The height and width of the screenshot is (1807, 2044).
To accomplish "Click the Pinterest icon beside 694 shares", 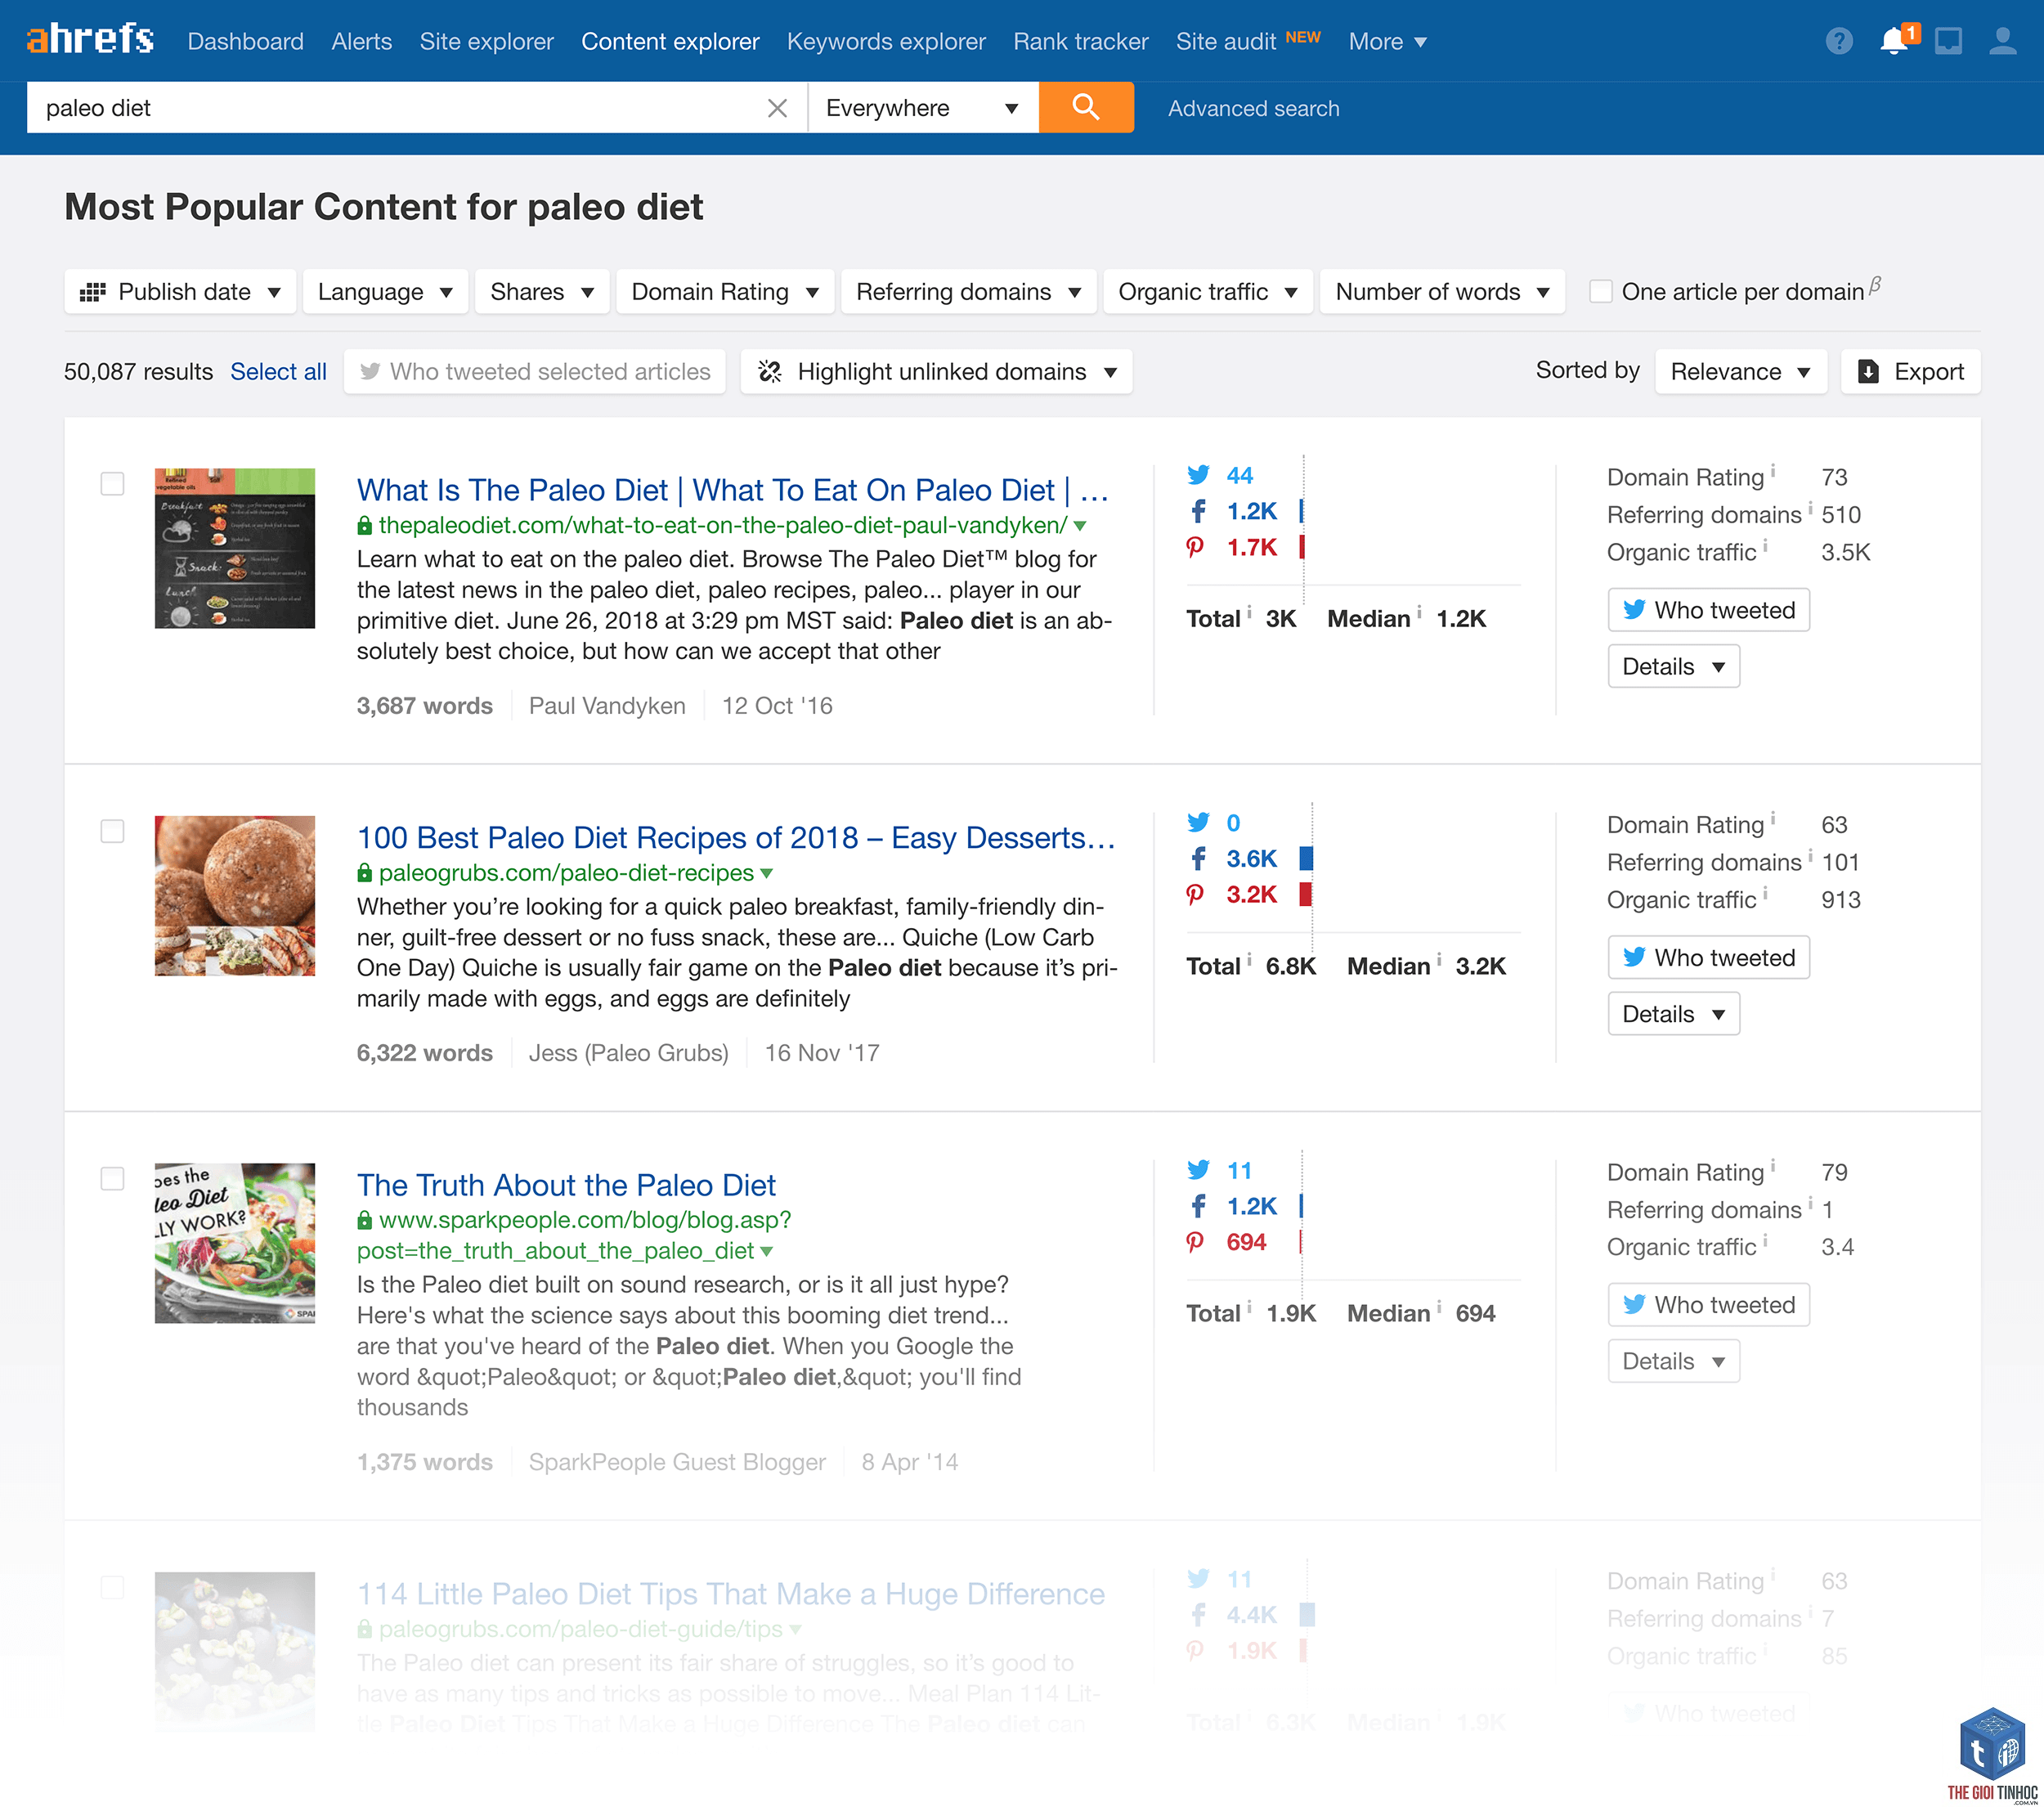I will click(x=1195, y=1242).
